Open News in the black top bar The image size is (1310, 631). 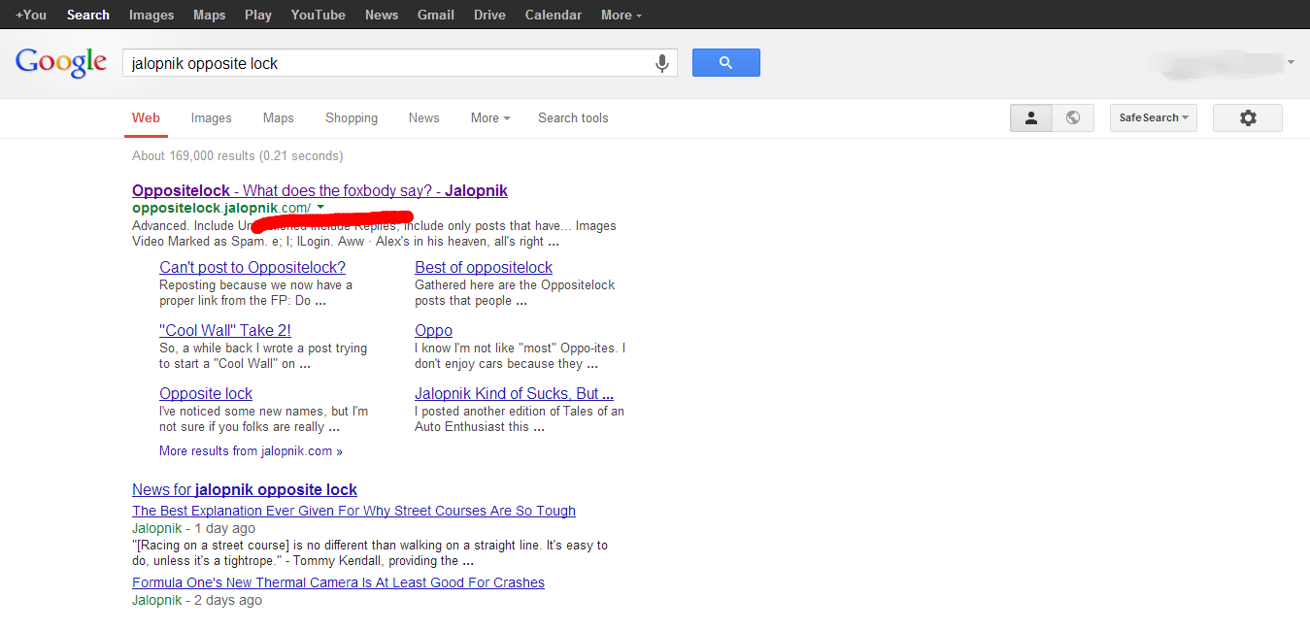pos(382,15)
